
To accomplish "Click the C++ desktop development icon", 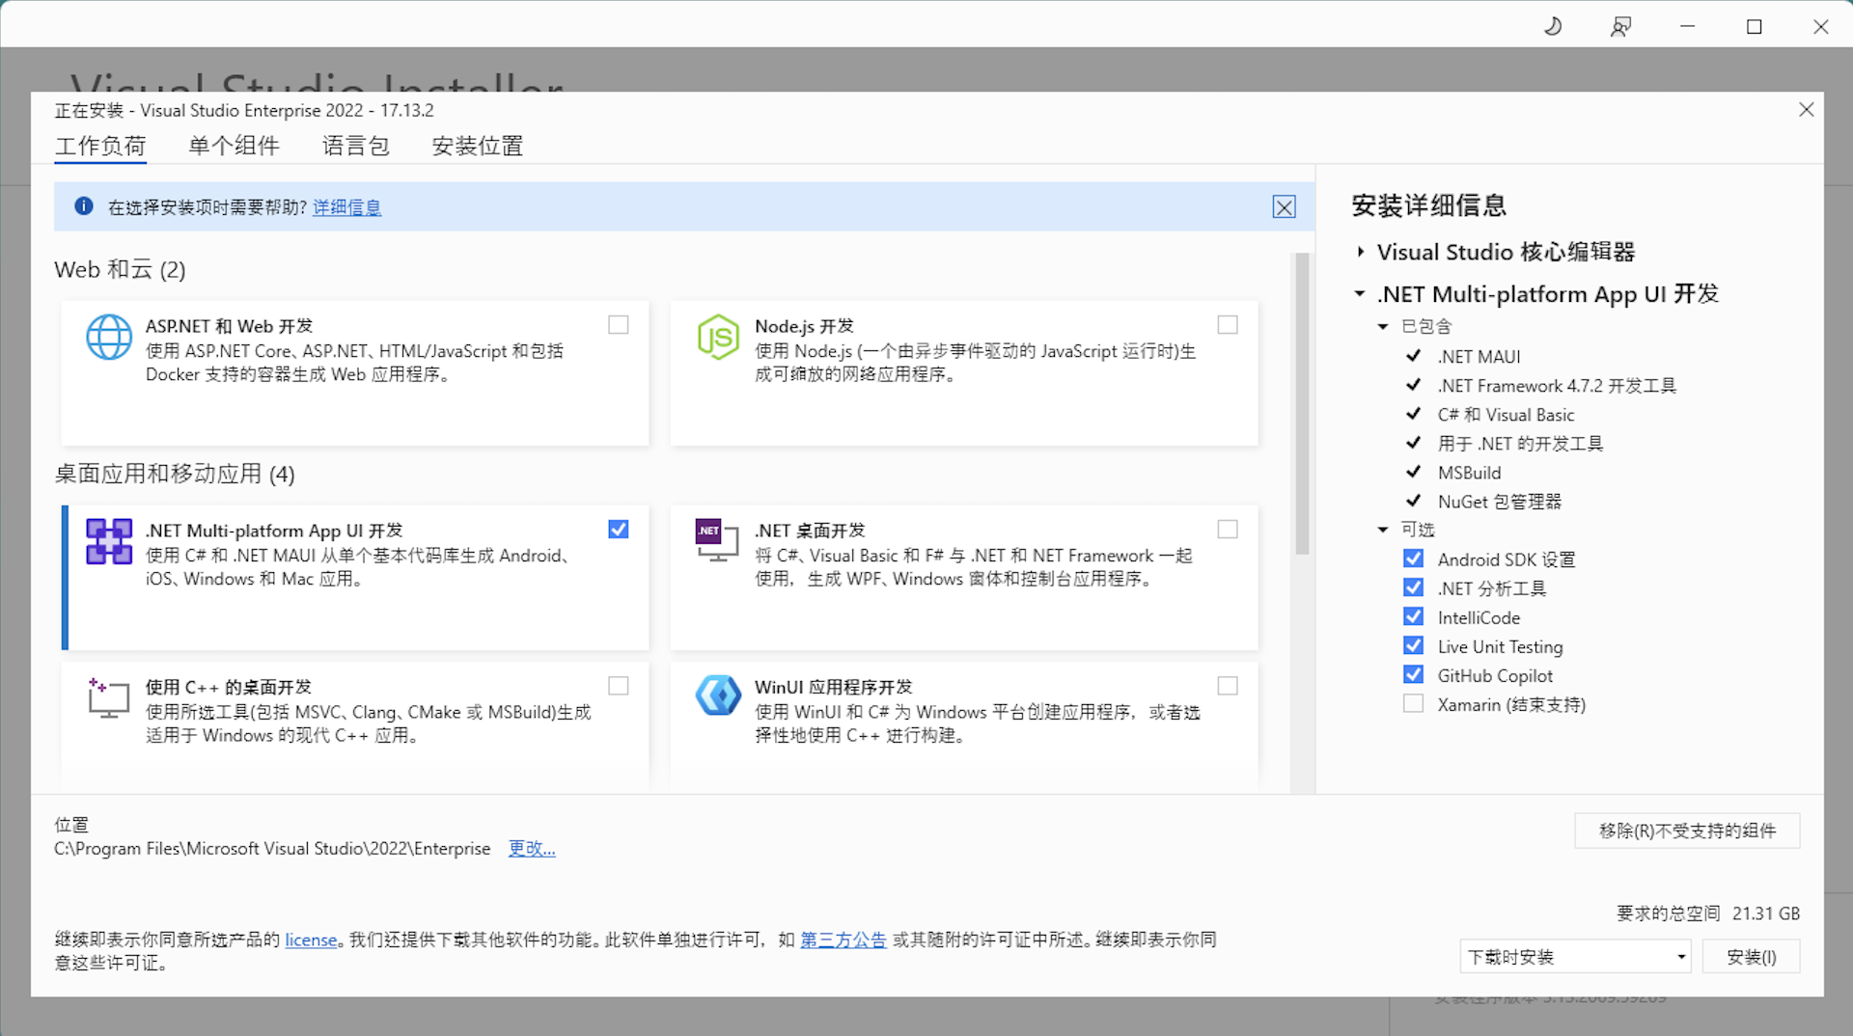I will coord(109,697).
